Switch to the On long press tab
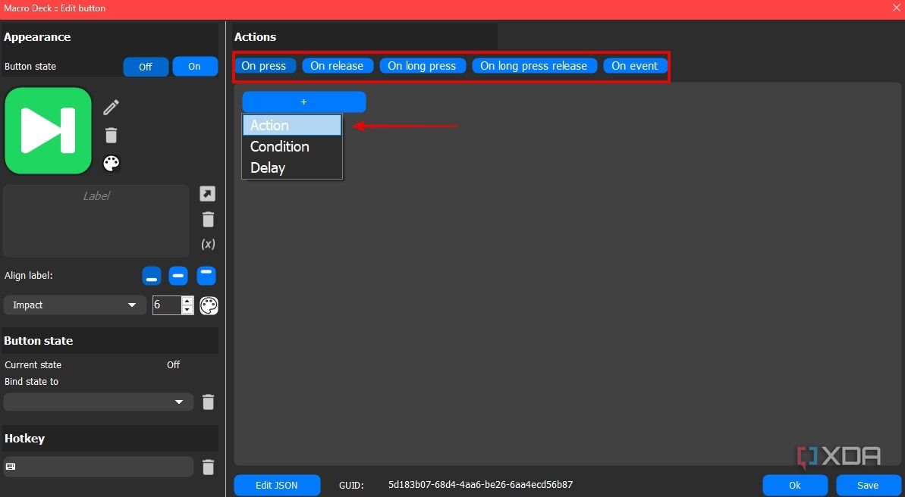 click(422, 66)
